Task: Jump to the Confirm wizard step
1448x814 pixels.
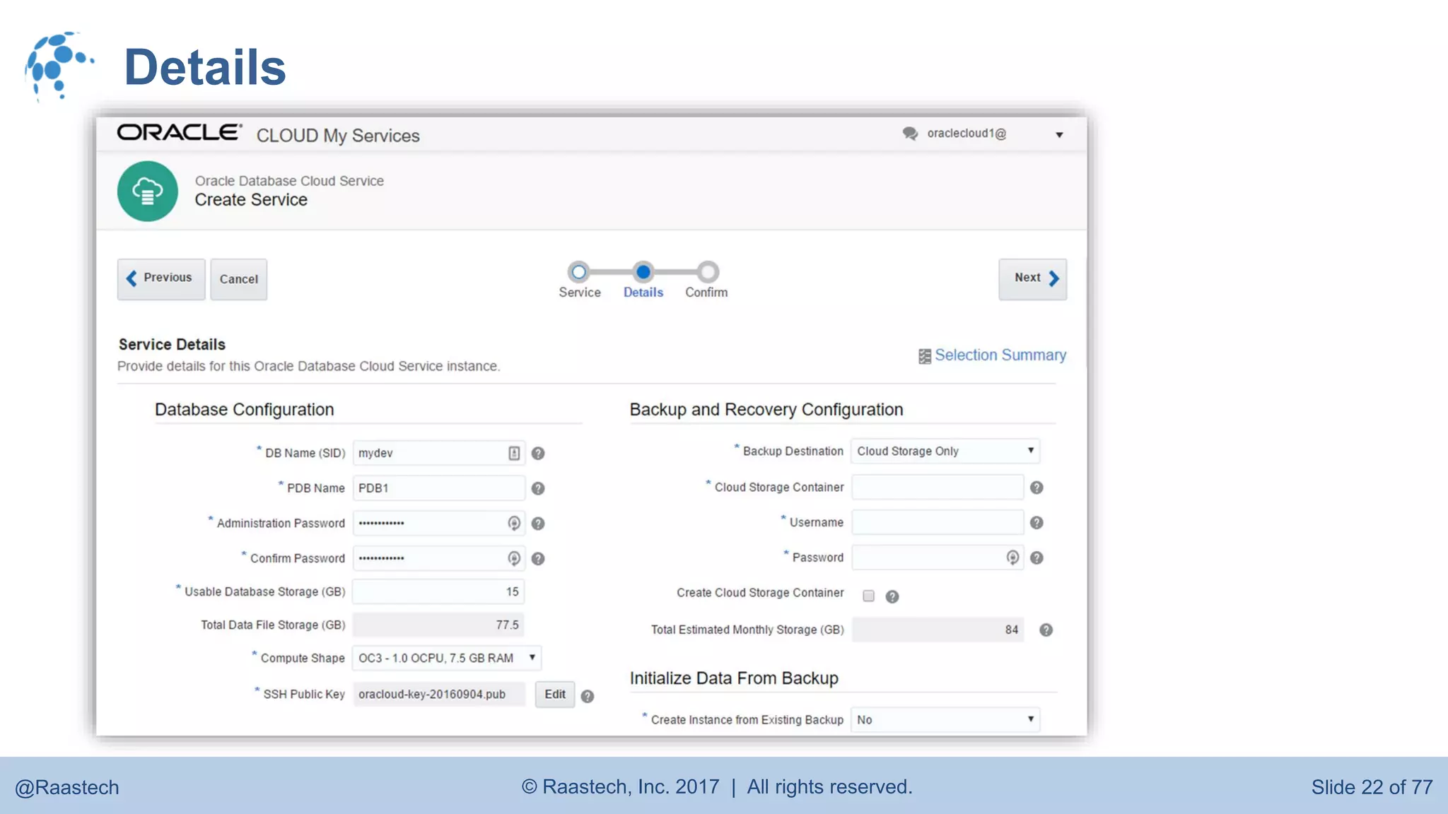Action: [x=707, y=272]
